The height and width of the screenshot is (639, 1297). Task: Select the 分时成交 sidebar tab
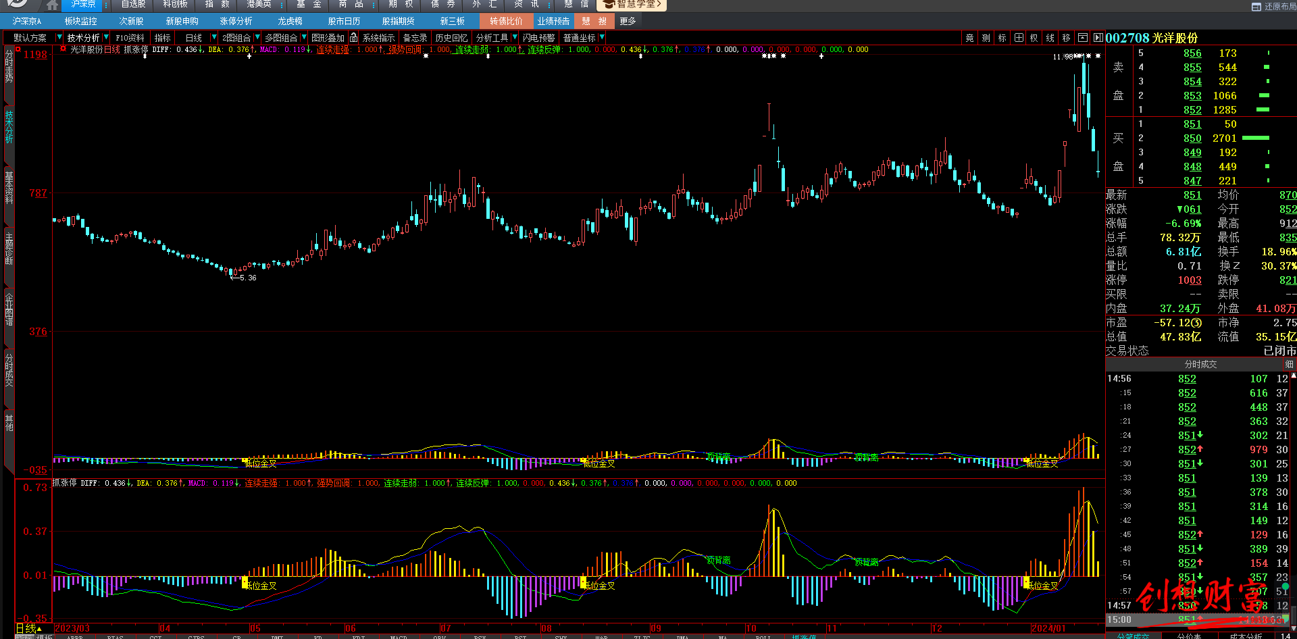(9, 370)
